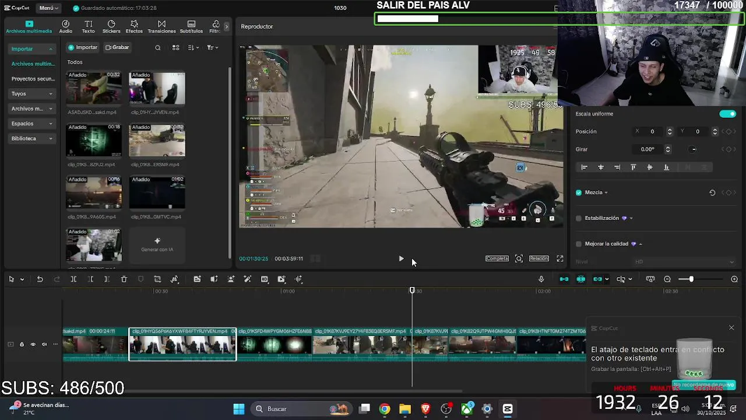Lock the main video track
Image resolution: width=746 pixels, height=420 pixels.
point(22,344)
